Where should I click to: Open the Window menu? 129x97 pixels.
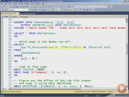pyautogui.click(x=38, y=4)
